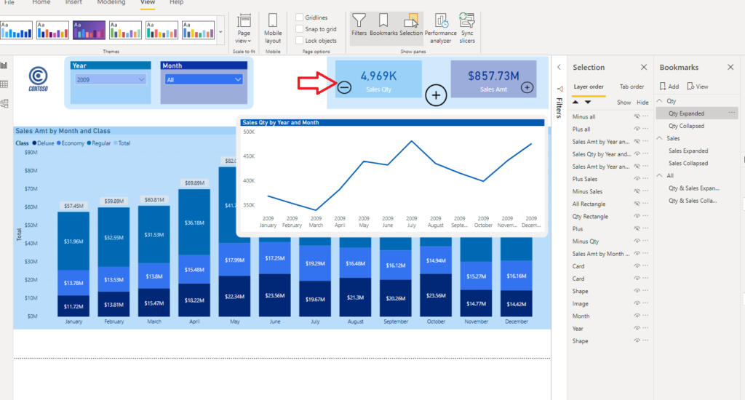Open the Year slicer dropdown showing 2009

(x=111, y=80)
